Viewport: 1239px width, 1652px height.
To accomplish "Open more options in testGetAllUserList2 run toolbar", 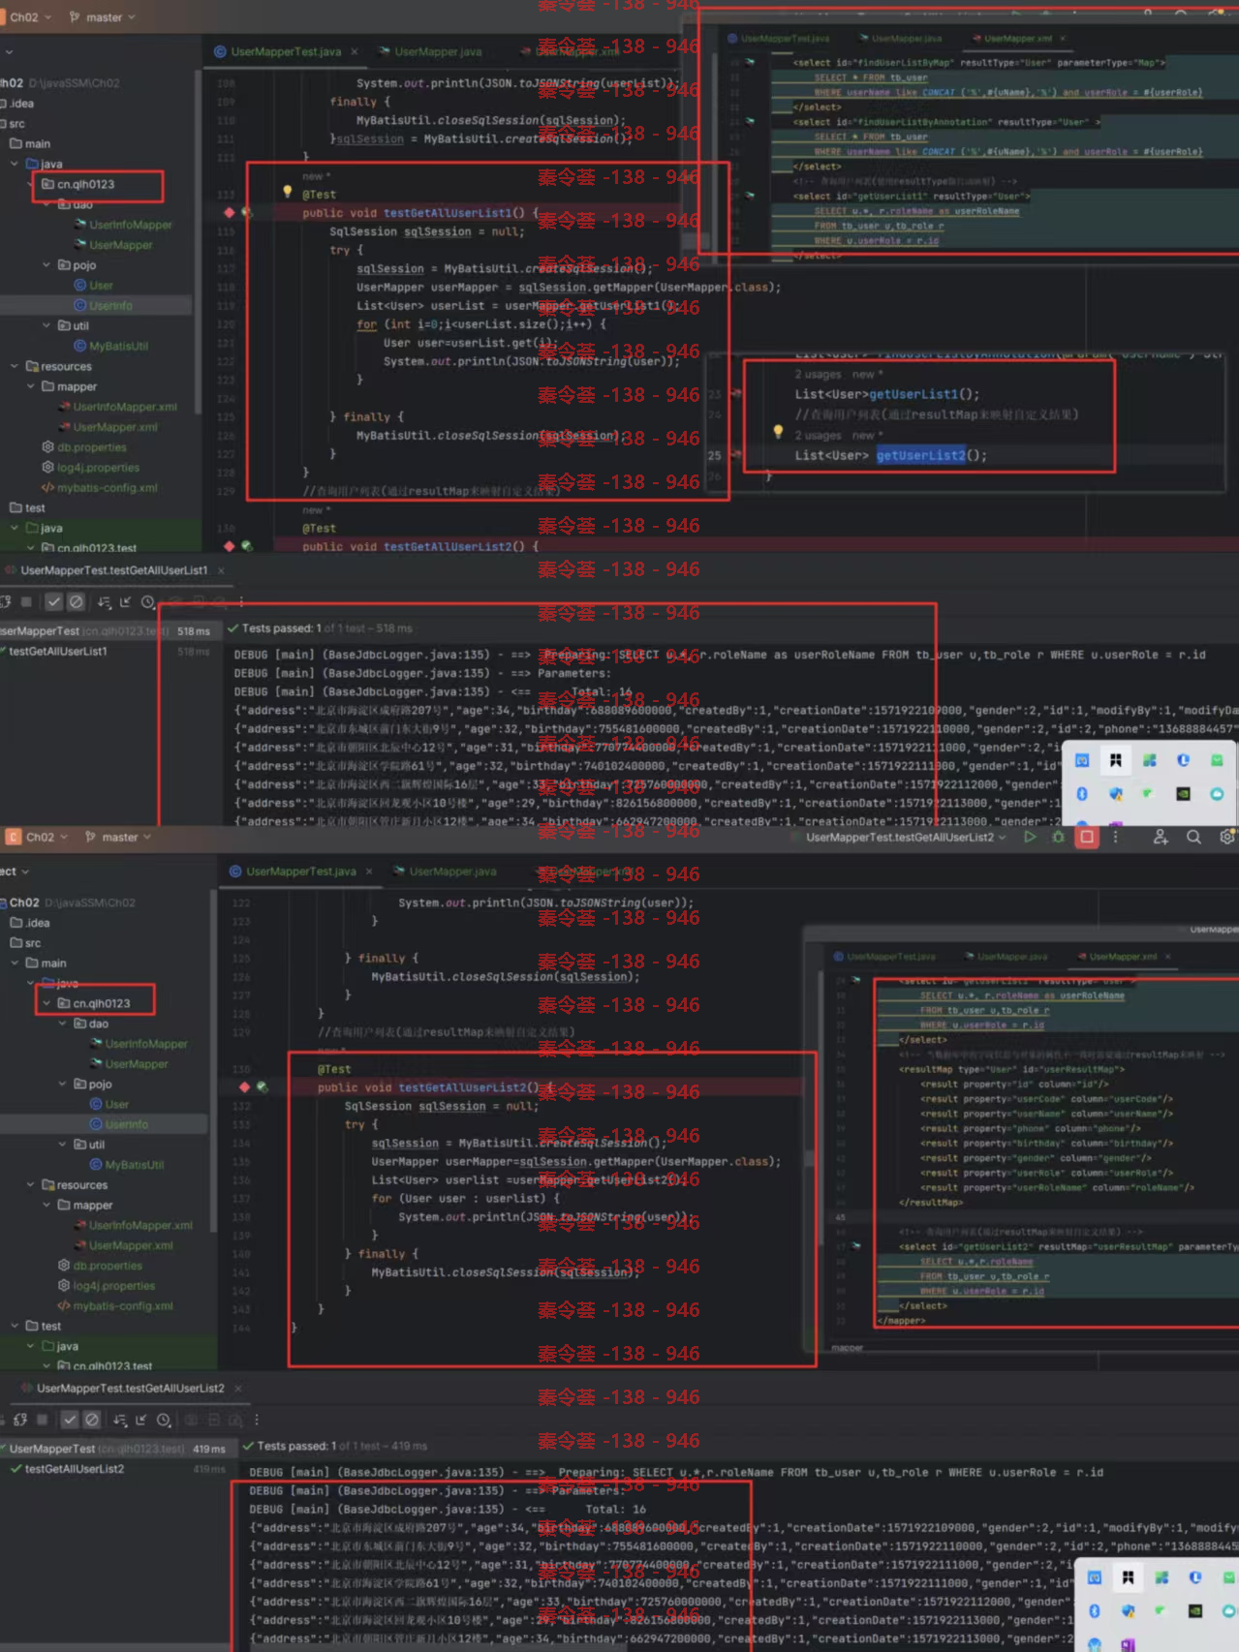I will (x=257, y=1421).
